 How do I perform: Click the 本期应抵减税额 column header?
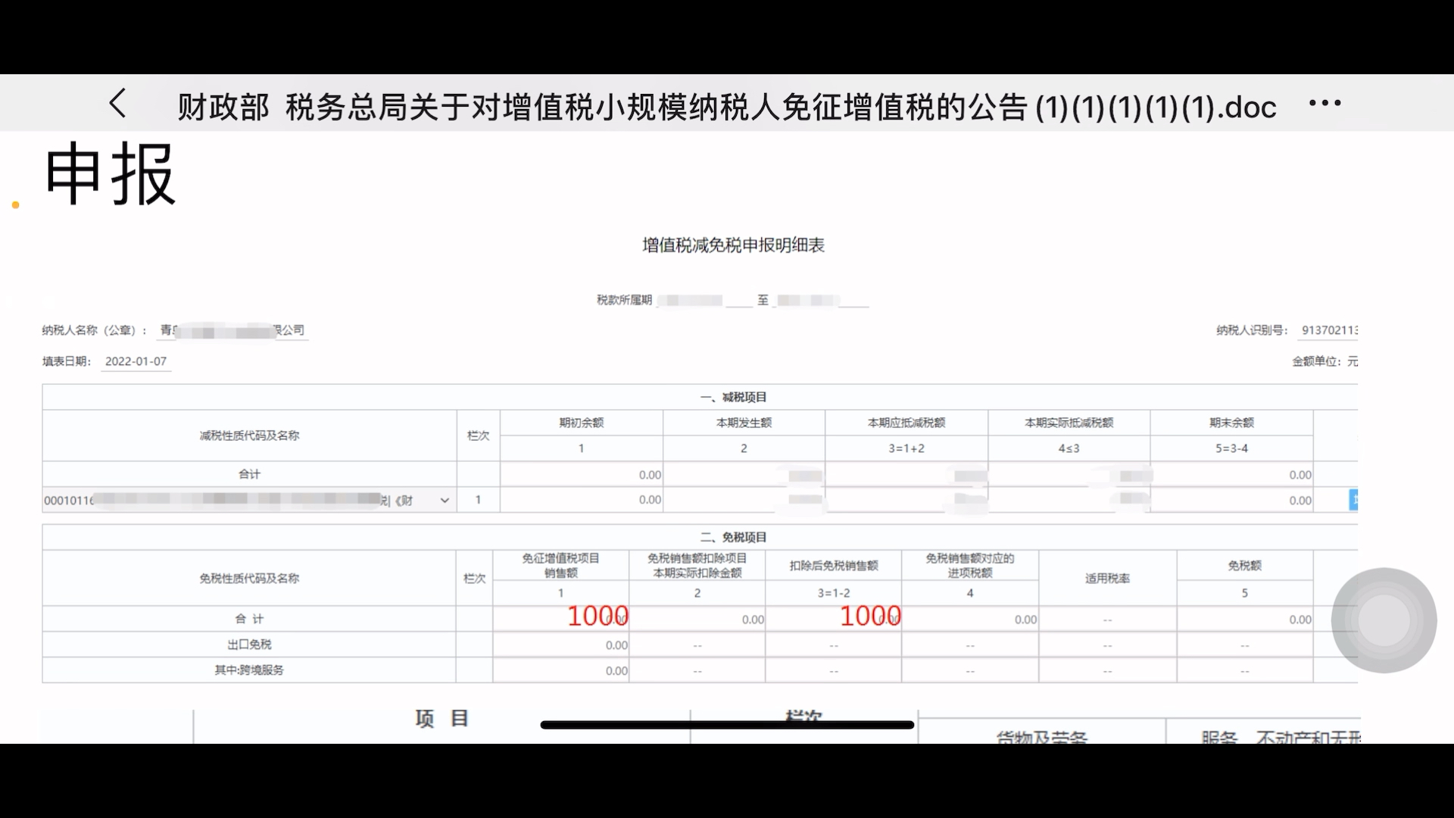tap(906, 423)
